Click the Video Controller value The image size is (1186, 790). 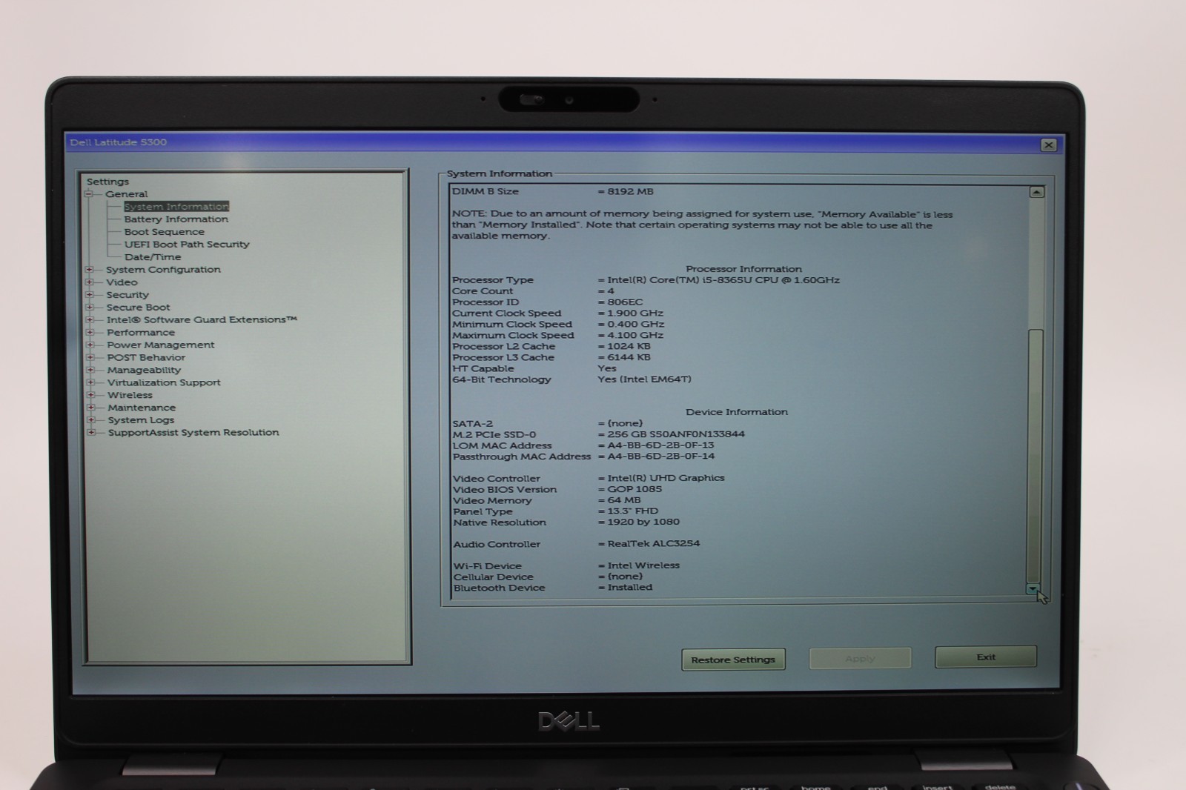tap(666, 478)
